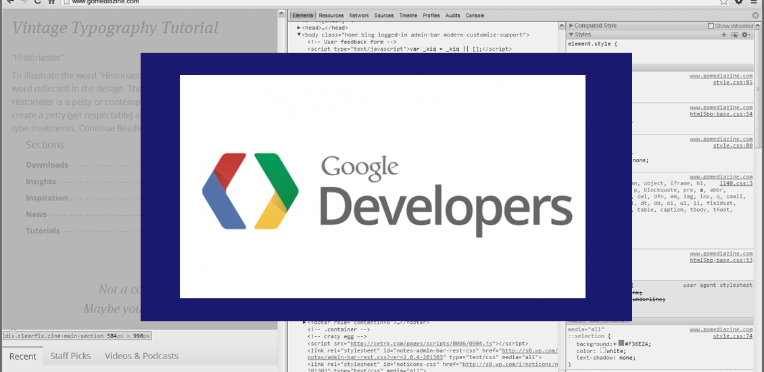This screenshot has width=764, height=372.
Task: Open the 1140.css:3 source link
Action: click(736, 183)
